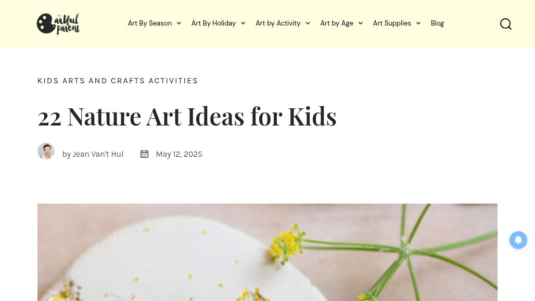The image size is (535, 301).
Task: Click the calendar icon beside the date
Action: (145, 154)
